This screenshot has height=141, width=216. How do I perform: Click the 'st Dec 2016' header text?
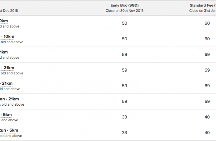[9, 11]
